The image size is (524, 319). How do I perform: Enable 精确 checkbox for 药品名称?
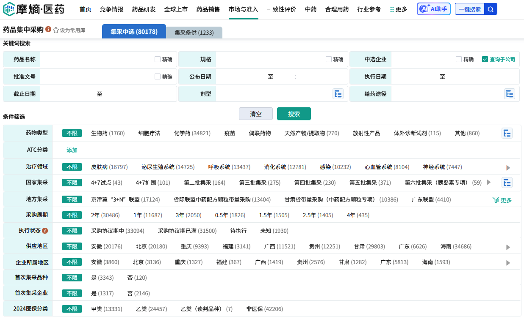pyautogui.click(x=158, y=59)
